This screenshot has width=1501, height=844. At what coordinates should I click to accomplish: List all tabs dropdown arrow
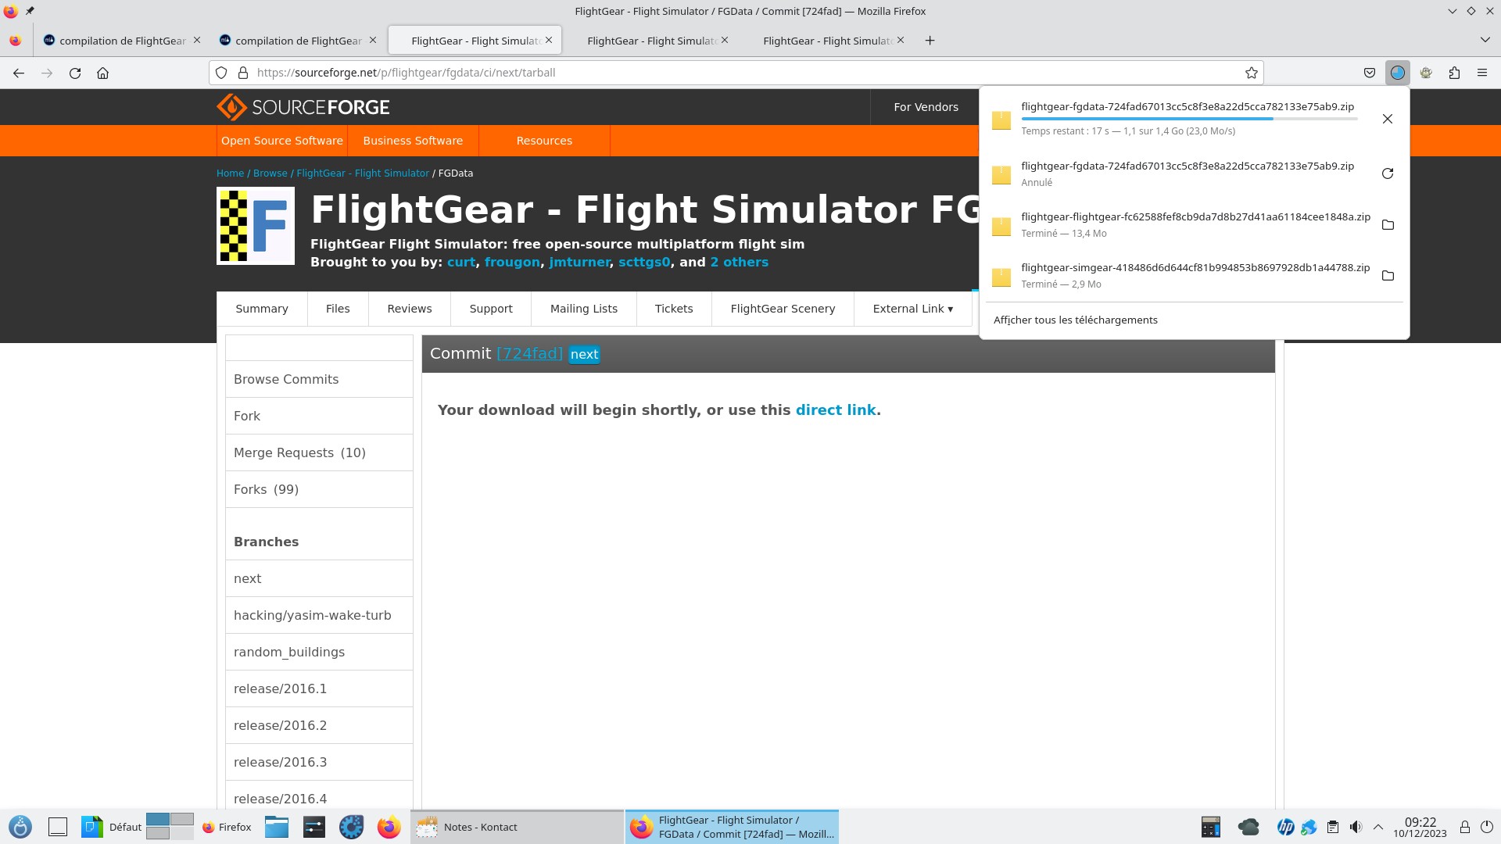click(1485, 40)
